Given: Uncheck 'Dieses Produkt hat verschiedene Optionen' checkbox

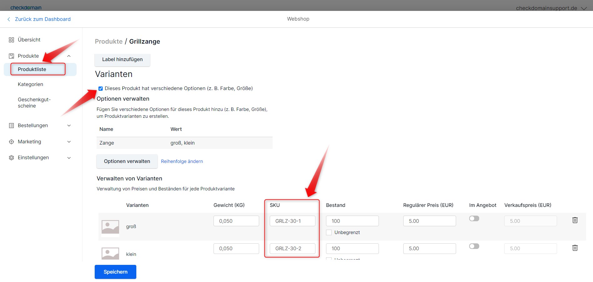Looking at the screenshot, I should tap(101, 88).
